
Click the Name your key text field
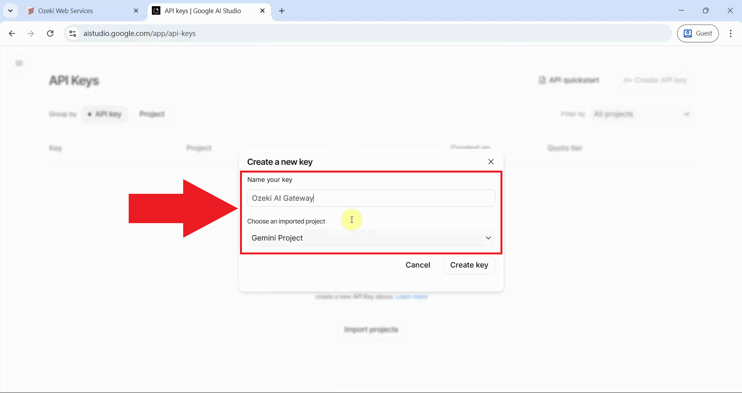pos(371,198)
